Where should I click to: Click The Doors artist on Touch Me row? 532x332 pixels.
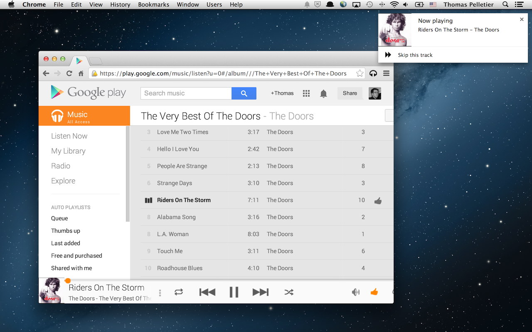click(x=280, y=251)
